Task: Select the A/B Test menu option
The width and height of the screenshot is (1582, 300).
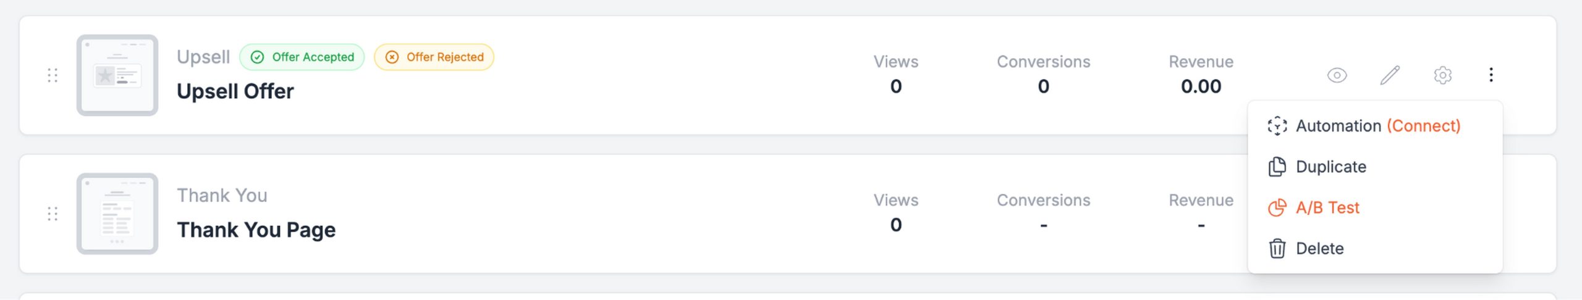Action: click(x=1327, y=207)
